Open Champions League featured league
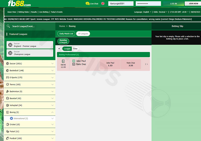Viewport: 201px width, 141px height. click(30, 53)
